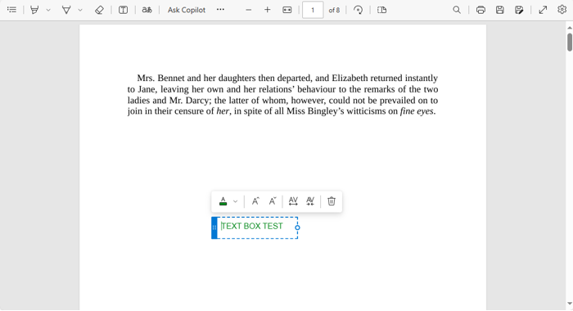Click the text box resize circle handle
This screenshot has height=311, width=573.
tap(297, 228)
